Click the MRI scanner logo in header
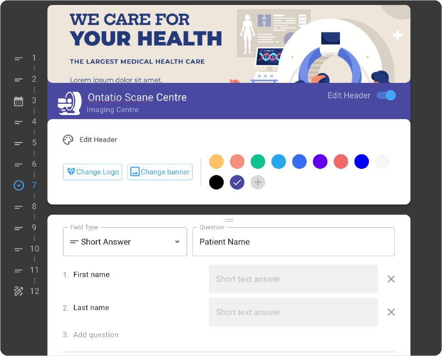Viewport: 442px width, 356px height. pyautogui.click(x=69, y=103)
